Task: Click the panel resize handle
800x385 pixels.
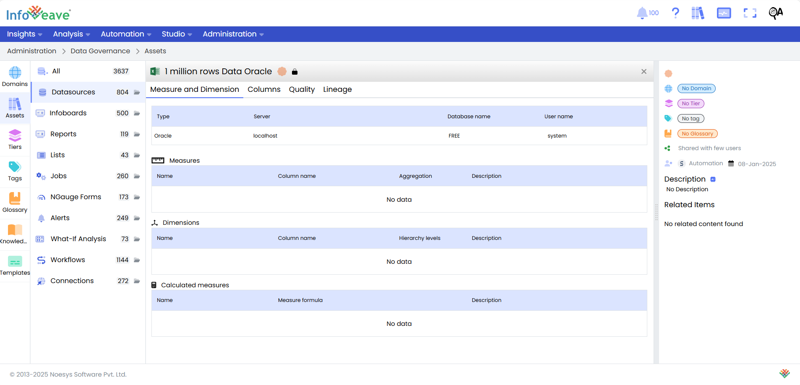Action: 657,212
